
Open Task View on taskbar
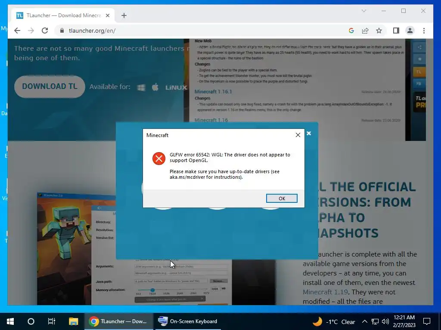tap(52, 321)
